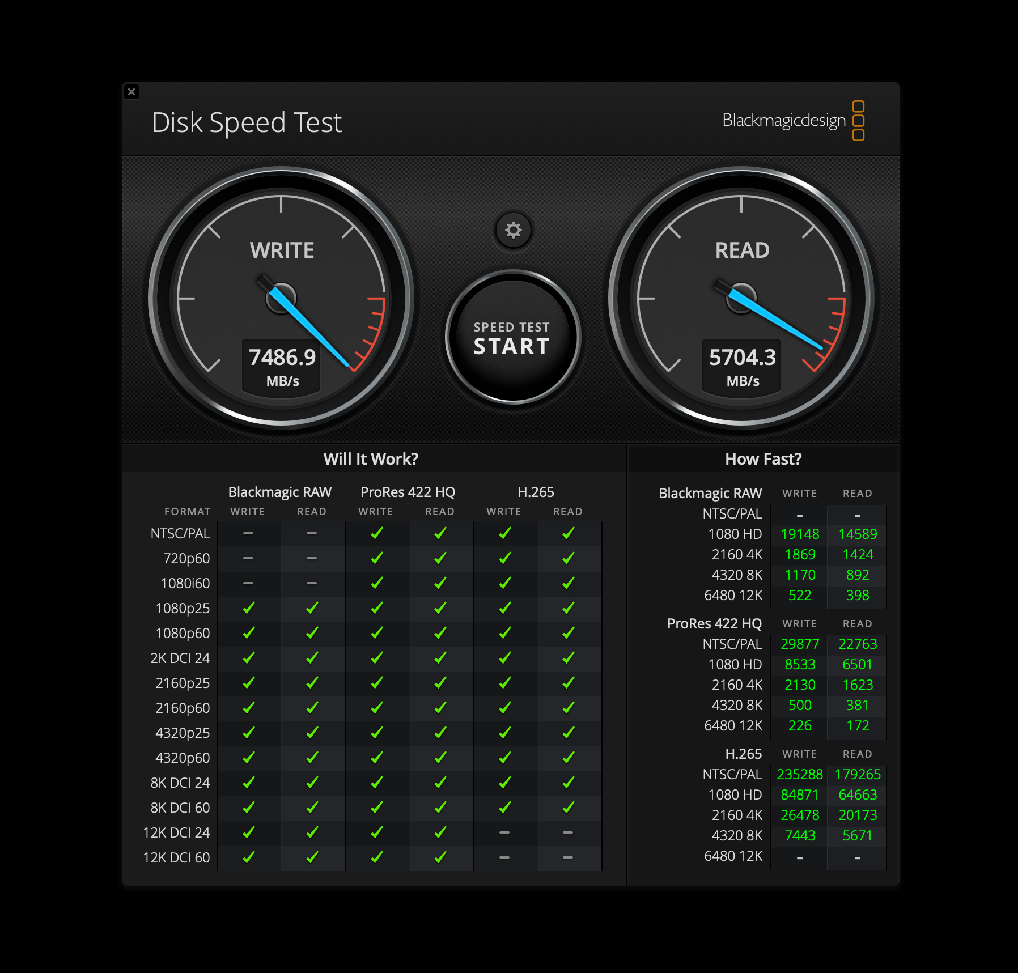This screenshot has height=973, width=1018.
Task: Click the 12K DCI 60 Blackmagic RAW write checkmark
Action: (248, 857)
